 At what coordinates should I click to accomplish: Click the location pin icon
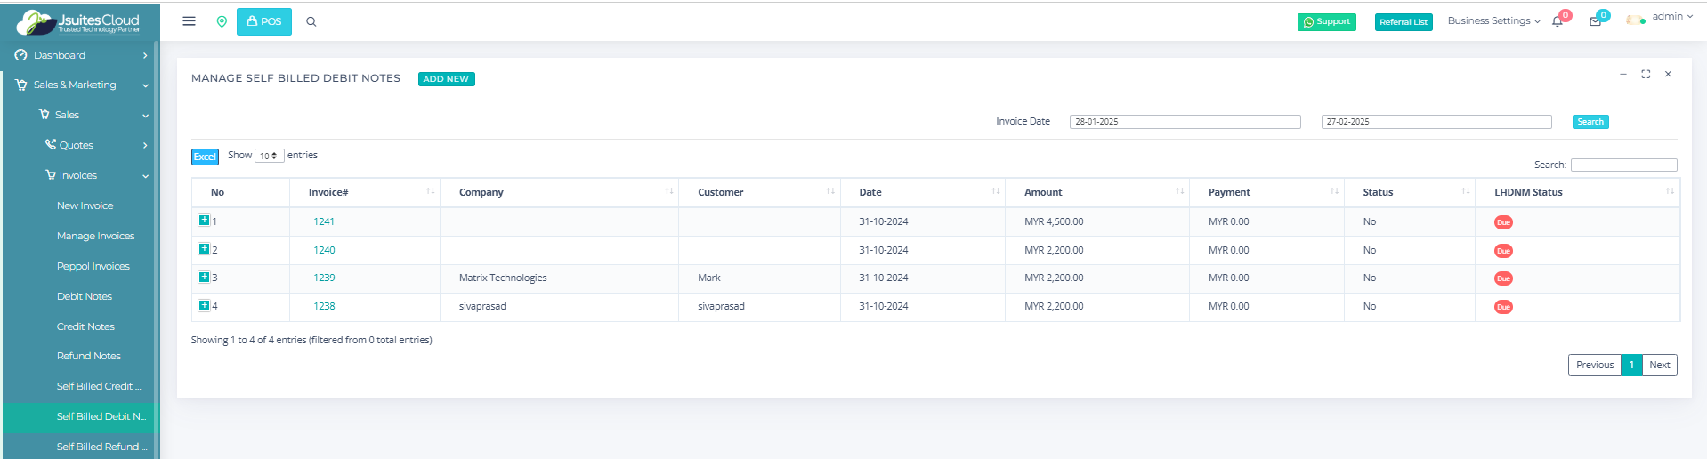[x=222, y=21]
